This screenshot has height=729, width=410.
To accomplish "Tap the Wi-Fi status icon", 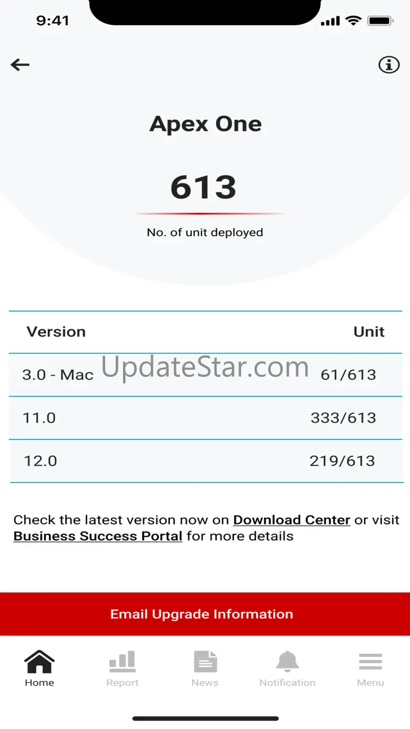I will click(354, 21).
